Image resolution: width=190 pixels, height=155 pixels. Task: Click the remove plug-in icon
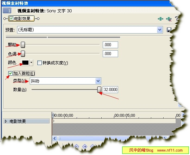coord(169,19)
